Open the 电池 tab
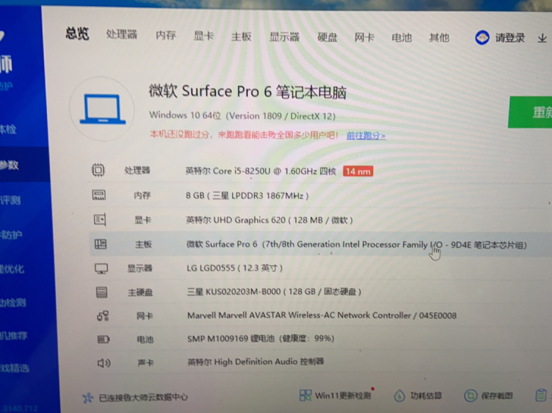The height and width of the screenshot is (413, 552). coord(402,37)
